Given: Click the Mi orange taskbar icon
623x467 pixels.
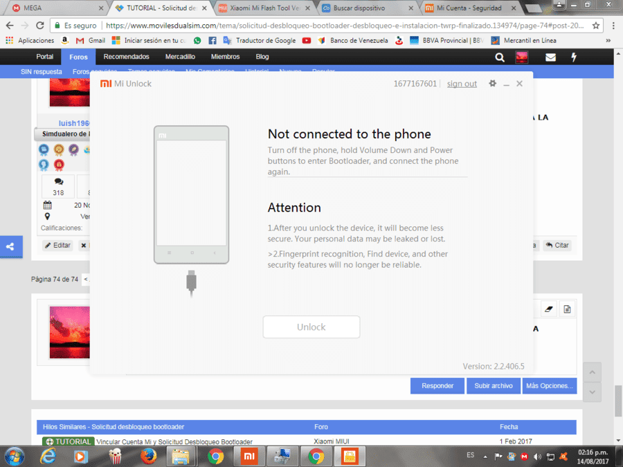Looking at the screenshot, I should (249, 457).
